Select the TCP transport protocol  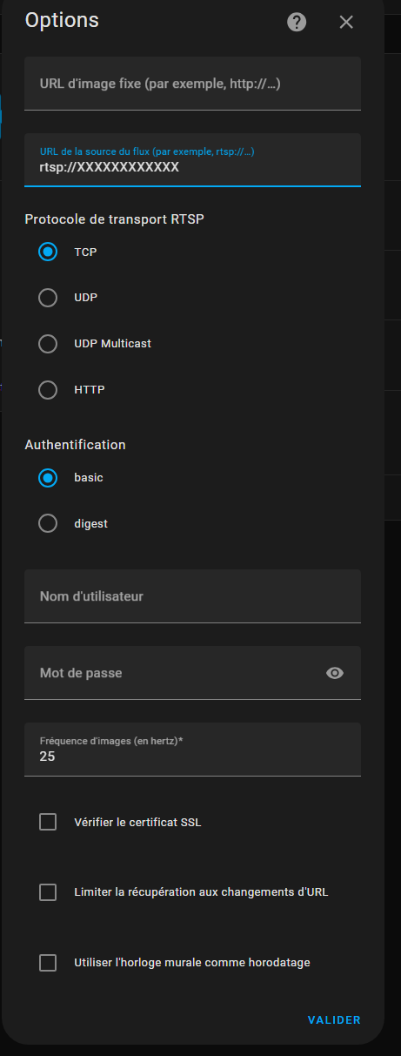coord(48,252)
